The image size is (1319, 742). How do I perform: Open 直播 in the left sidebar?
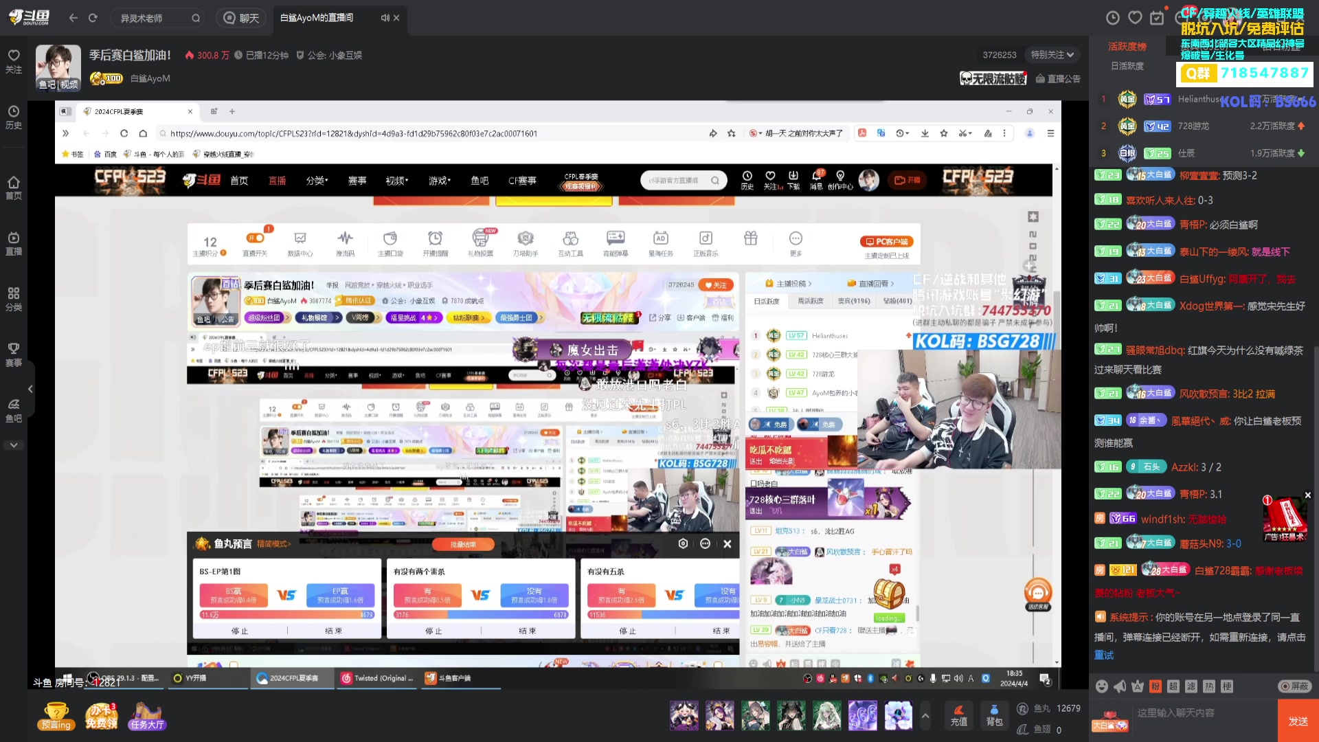(14, 243)
